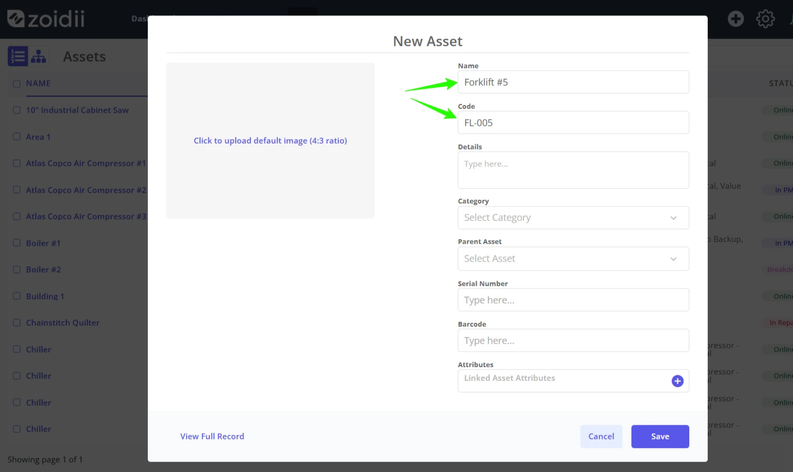Click to upload default image area
The image size is (793, 472).
click(x=270, y=140)
